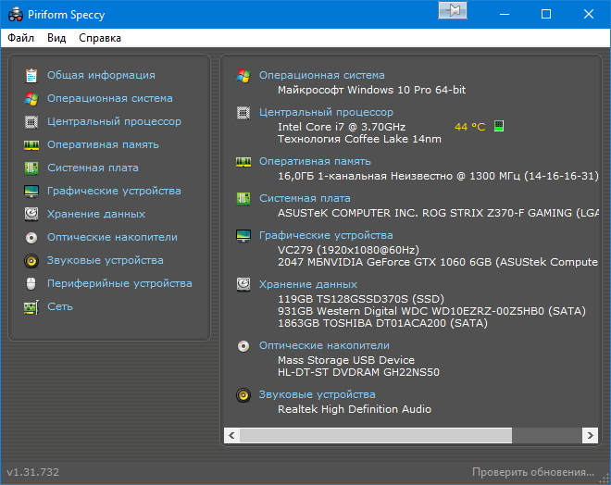This screenshot has height=485, width=611.
Task: Click the horizontal scrollbar thumb
Action: (x=376, y=435)
